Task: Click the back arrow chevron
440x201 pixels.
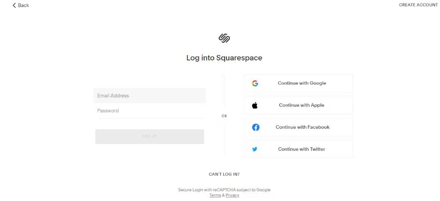Action: [x=14, y=5]
